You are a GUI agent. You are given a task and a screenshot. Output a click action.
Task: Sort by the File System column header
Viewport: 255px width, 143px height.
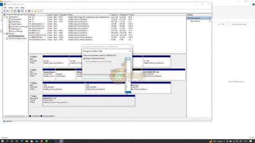click(63, 15)
